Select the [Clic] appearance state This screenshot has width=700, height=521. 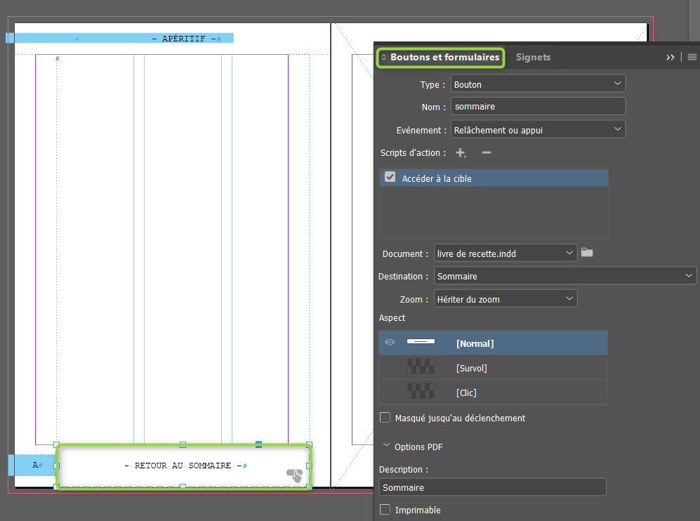(494, 392)
